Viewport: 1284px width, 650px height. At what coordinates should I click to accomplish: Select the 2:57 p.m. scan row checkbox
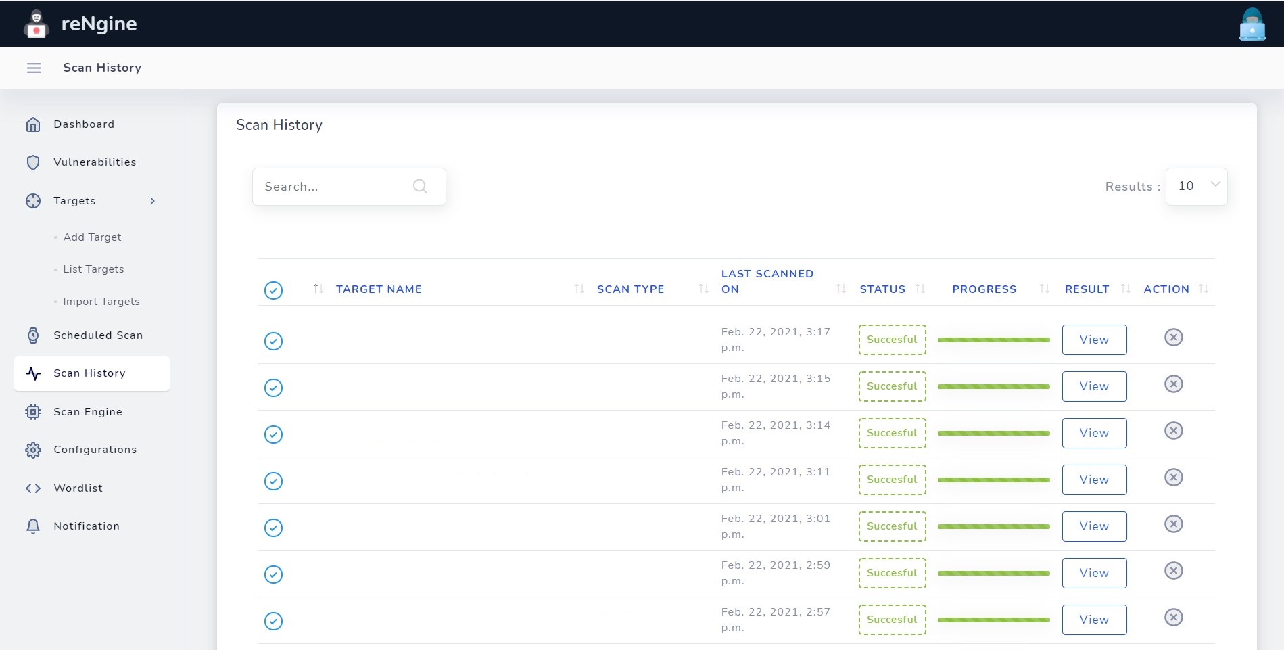point(273,621)
